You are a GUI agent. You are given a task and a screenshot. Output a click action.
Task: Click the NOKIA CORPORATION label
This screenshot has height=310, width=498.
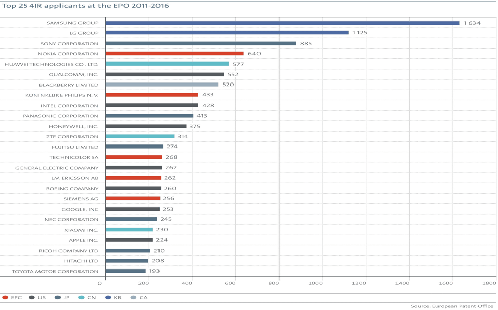[68, 54]
